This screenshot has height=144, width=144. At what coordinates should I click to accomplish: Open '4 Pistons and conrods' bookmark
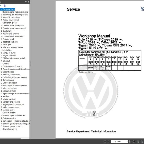10,34
